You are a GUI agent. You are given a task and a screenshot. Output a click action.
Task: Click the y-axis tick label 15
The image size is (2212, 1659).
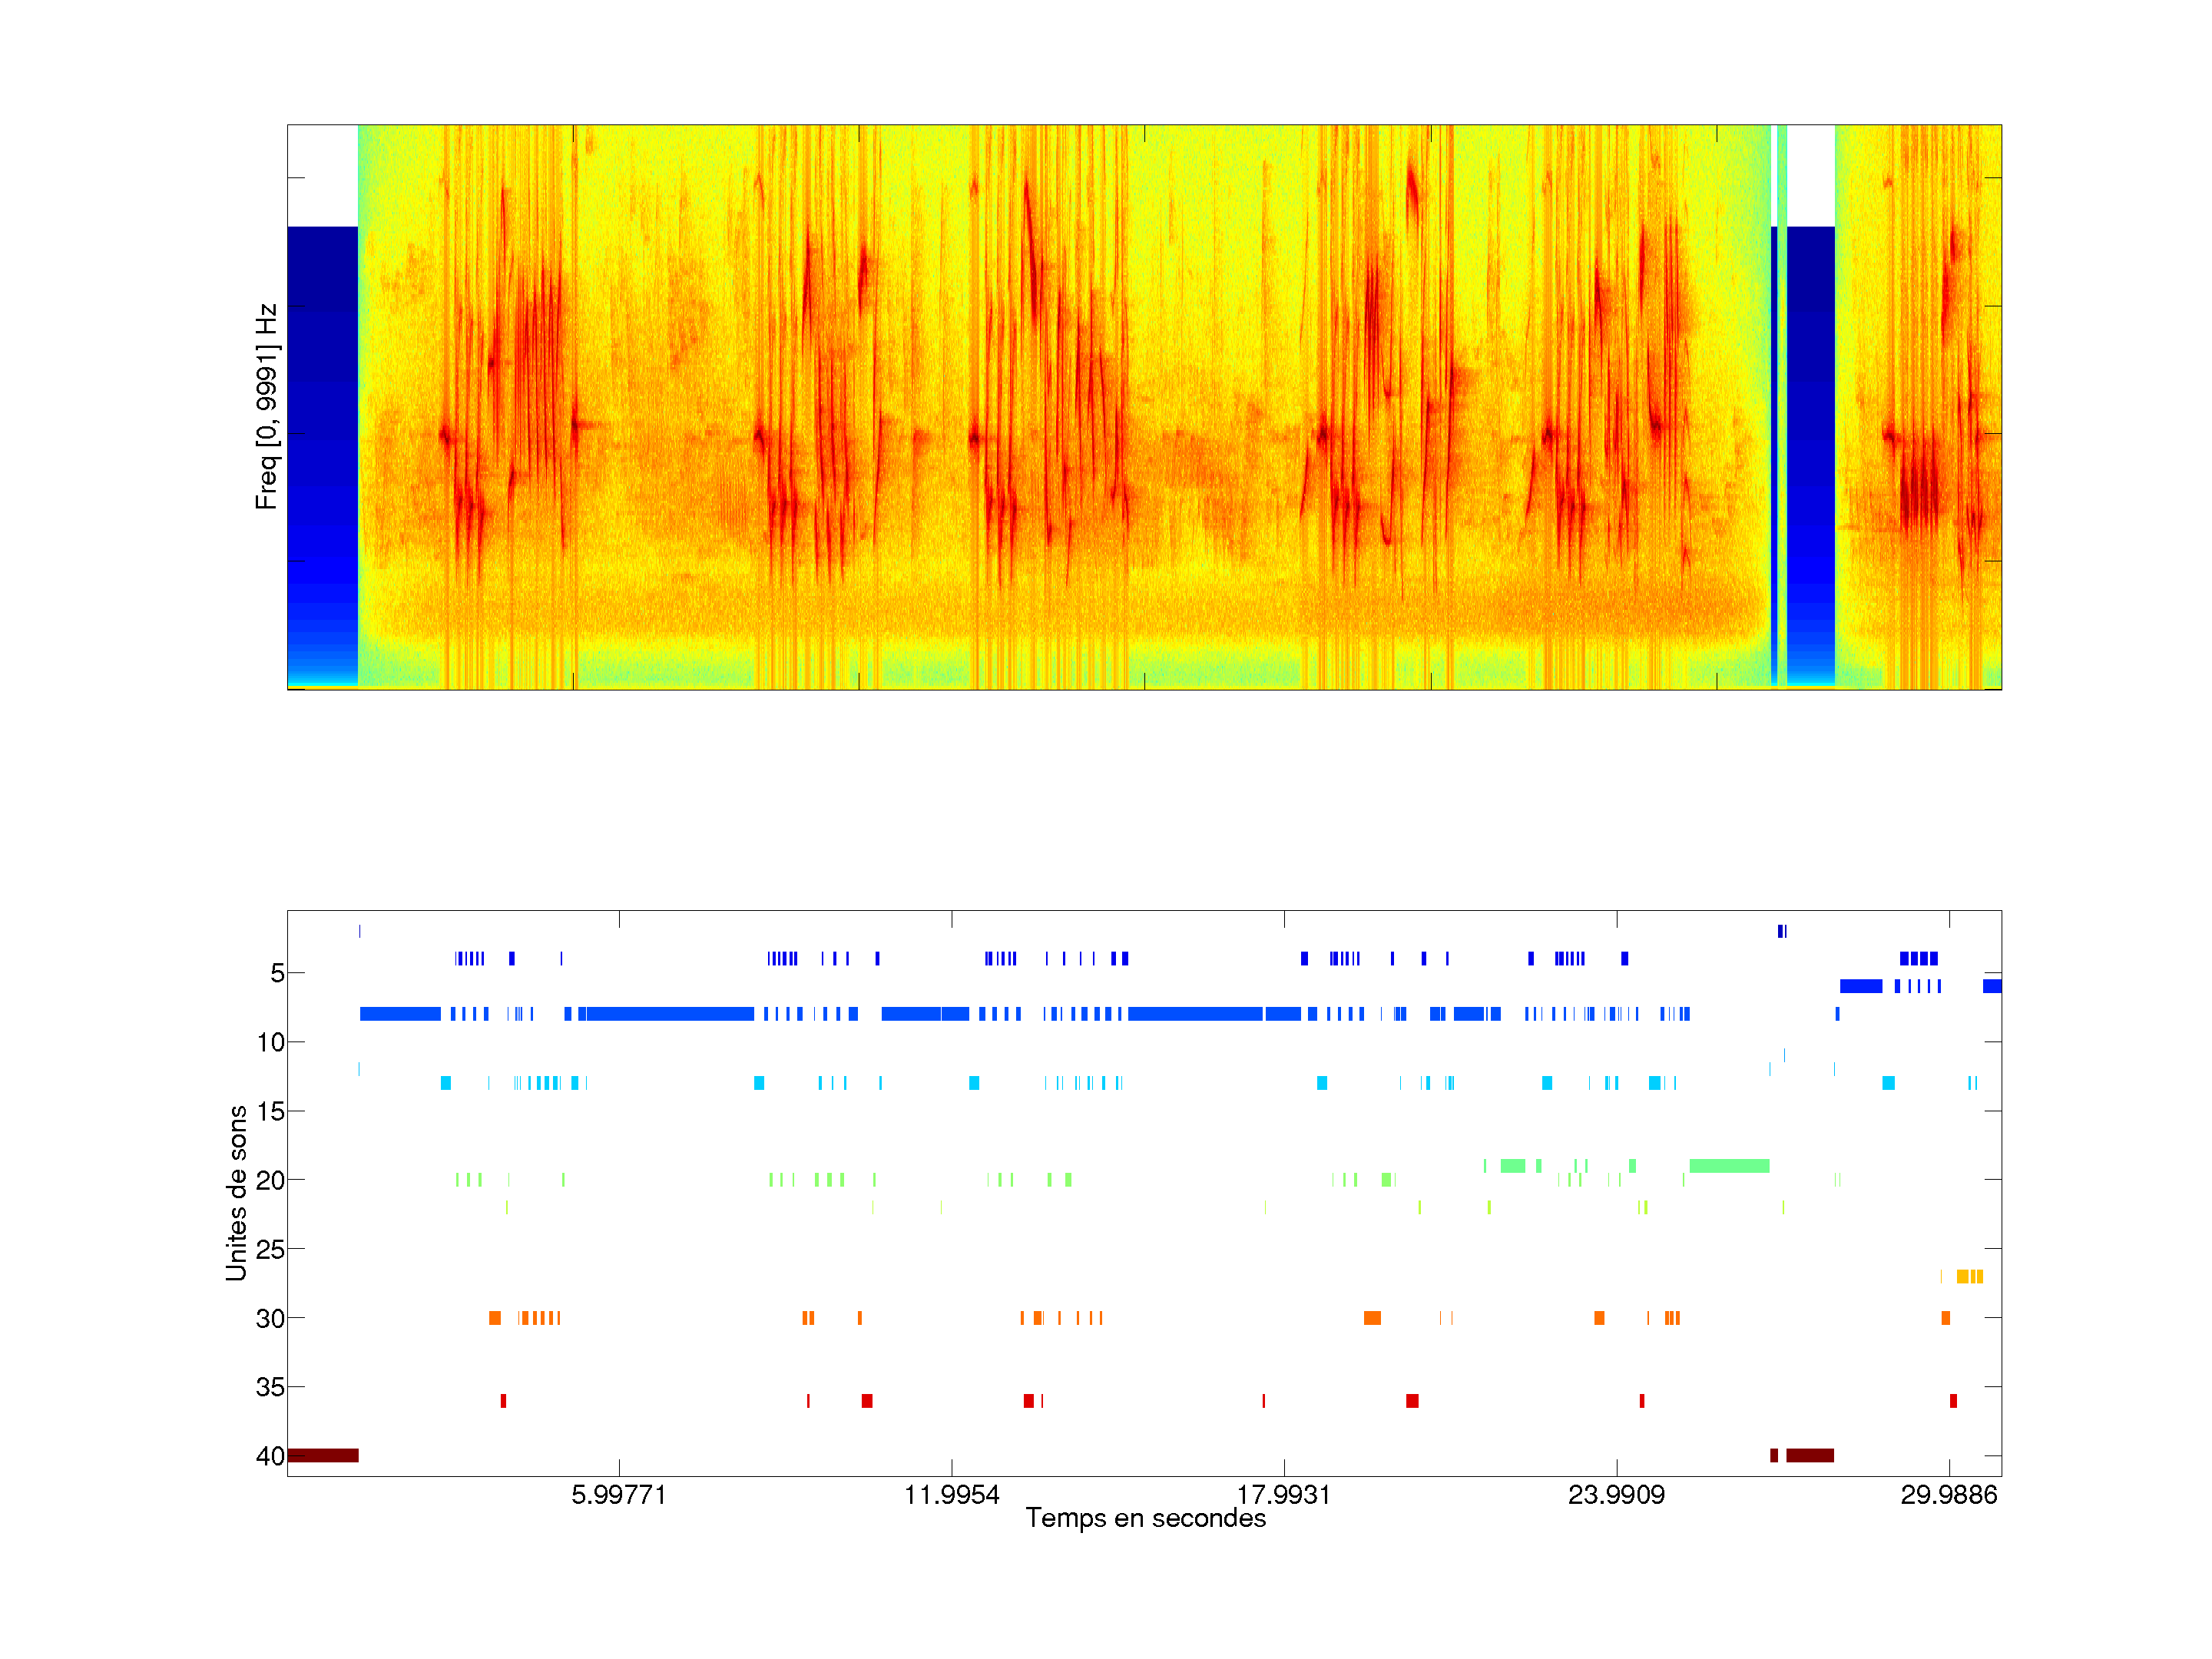pyautogui.click(x=270, y=1111)
